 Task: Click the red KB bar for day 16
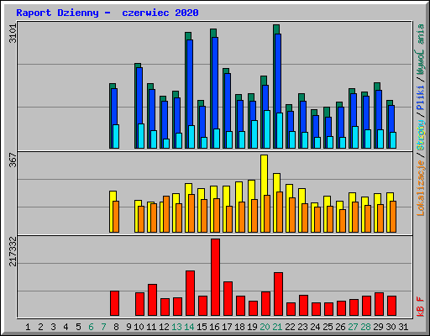pos(215,277)
